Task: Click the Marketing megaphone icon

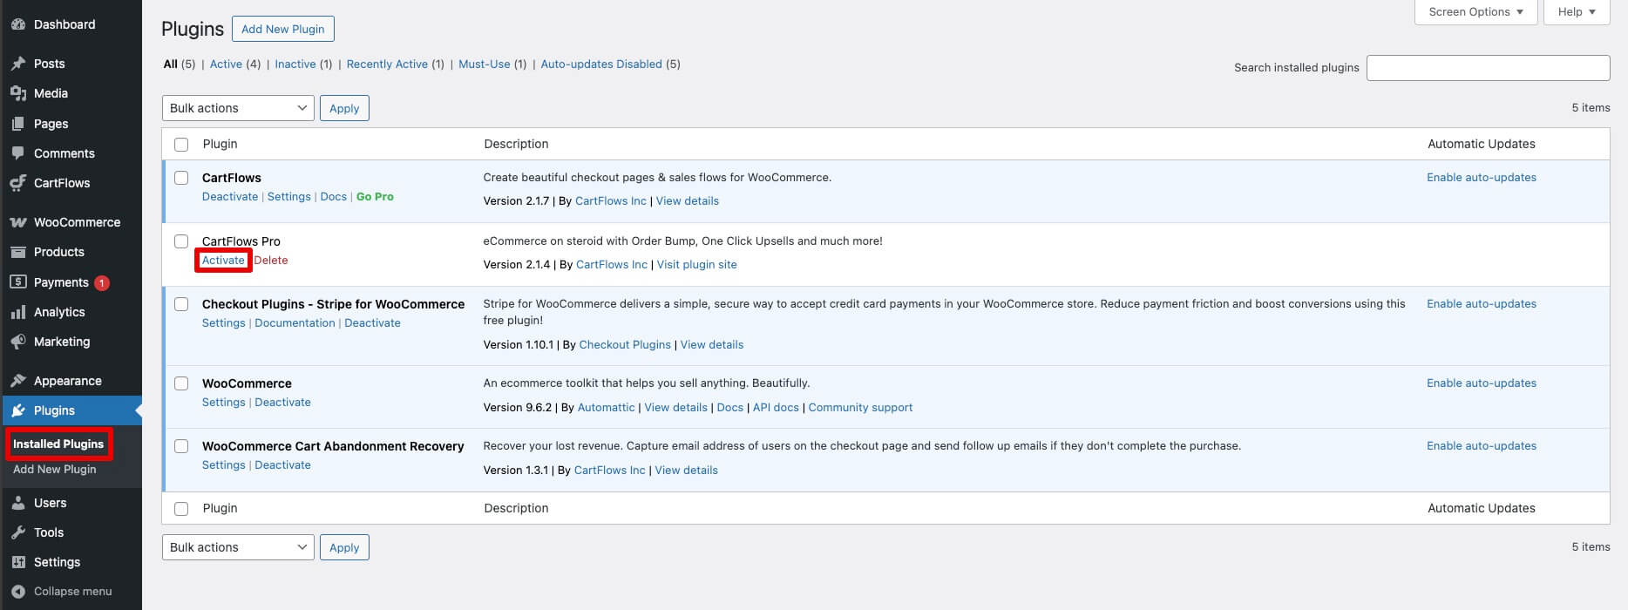Action: pos(18,342)
